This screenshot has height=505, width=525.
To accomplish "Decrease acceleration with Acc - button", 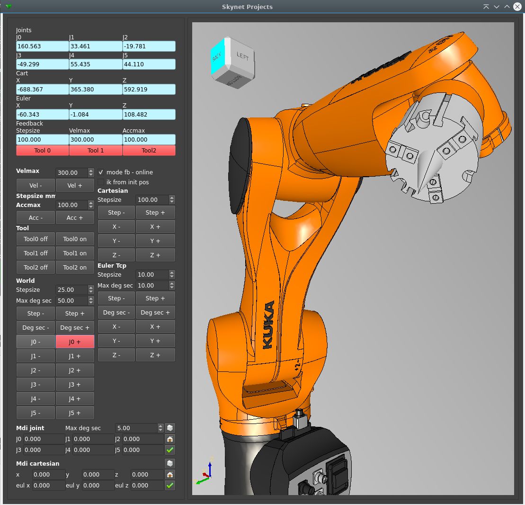I will [36, 217].
